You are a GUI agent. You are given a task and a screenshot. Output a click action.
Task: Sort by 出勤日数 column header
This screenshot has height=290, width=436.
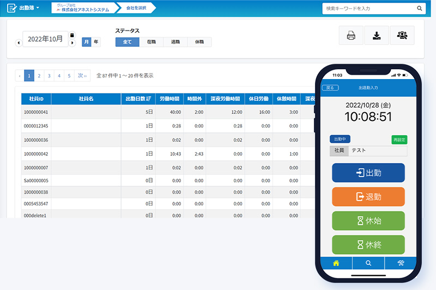click(138, 99)
